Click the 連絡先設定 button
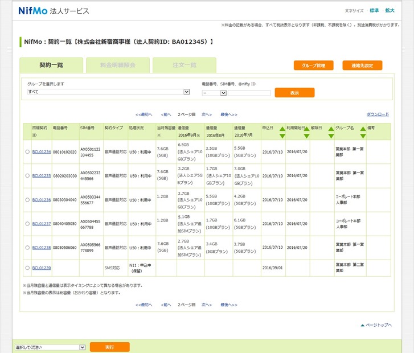Viewport: 414px width, 353px height. [362, 65]
